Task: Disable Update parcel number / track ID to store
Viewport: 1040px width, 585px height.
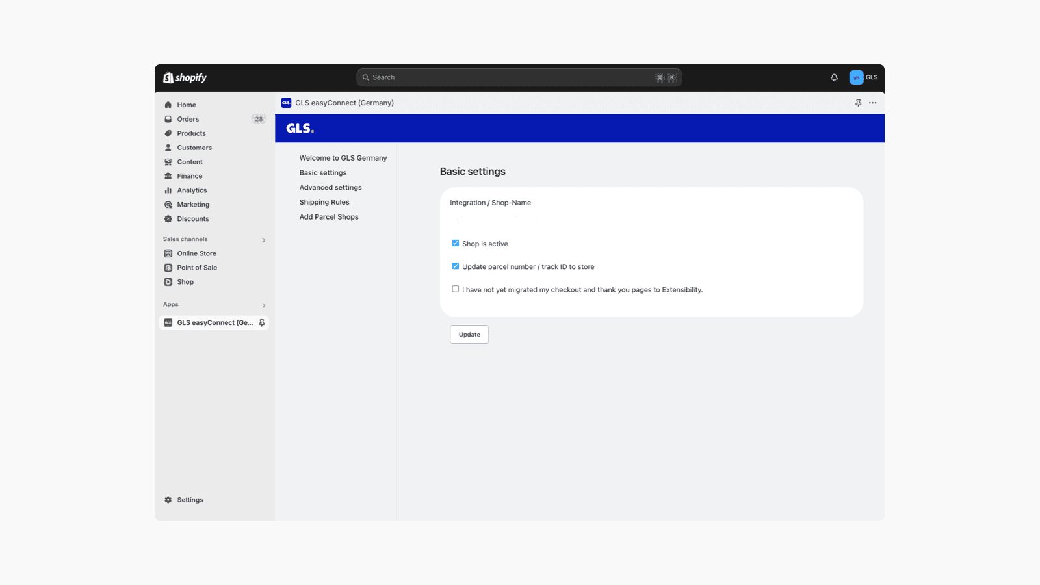Action: (x=456, y=266)
